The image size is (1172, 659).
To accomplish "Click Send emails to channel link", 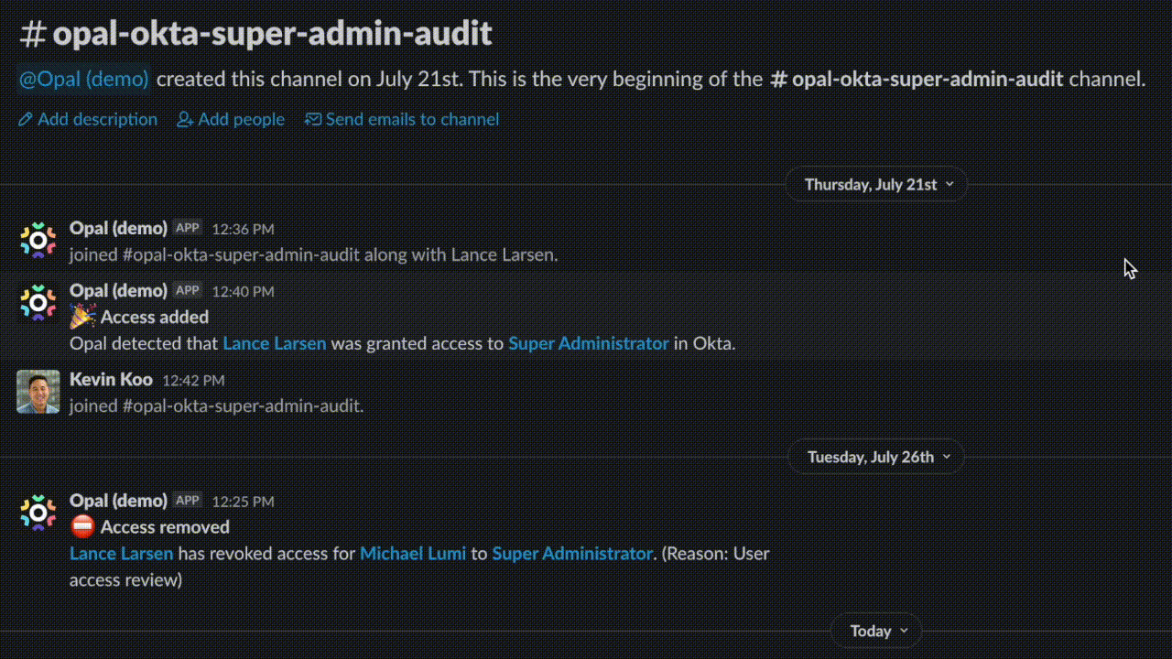I will click(412, 120).
